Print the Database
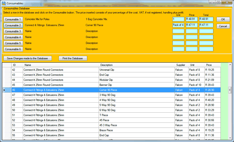234x142 pixels. coord(73,58)
